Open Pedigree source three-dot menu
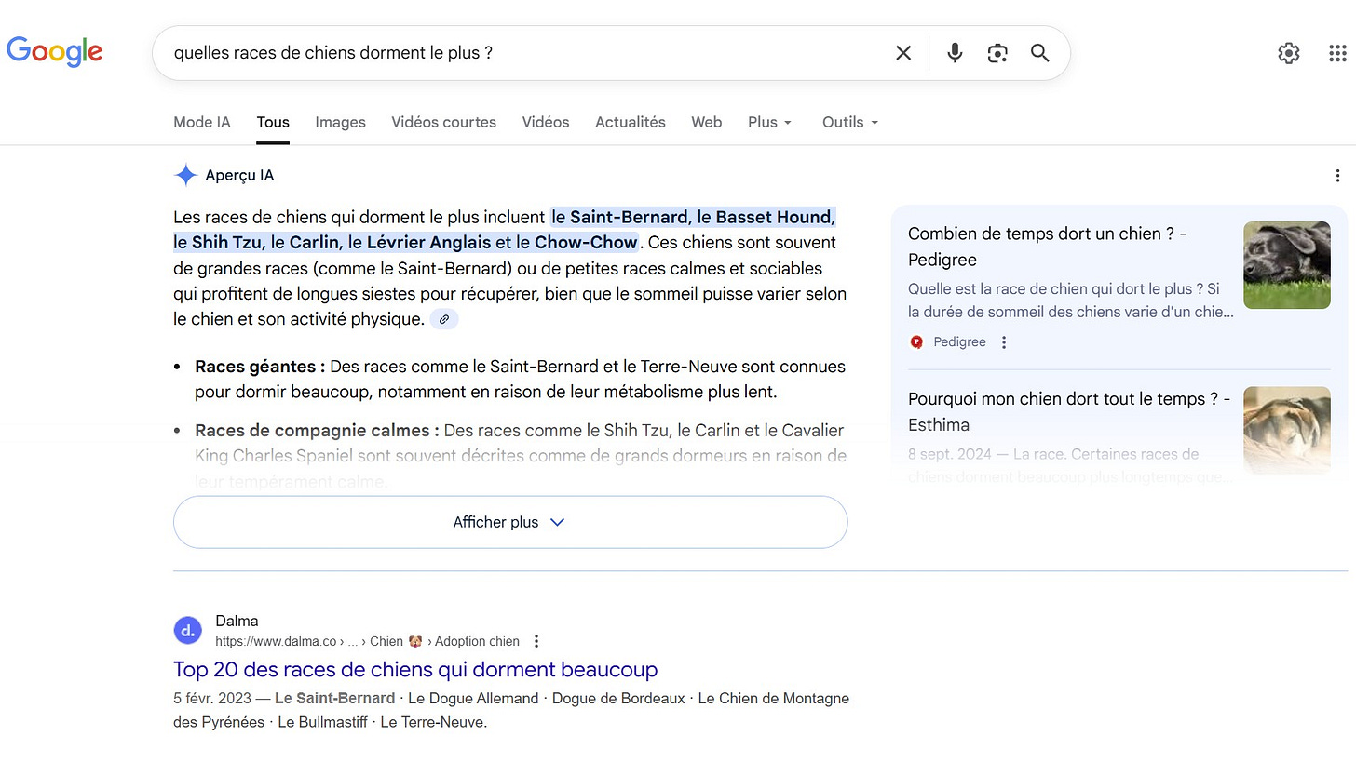 click(x=1004, y=342)
